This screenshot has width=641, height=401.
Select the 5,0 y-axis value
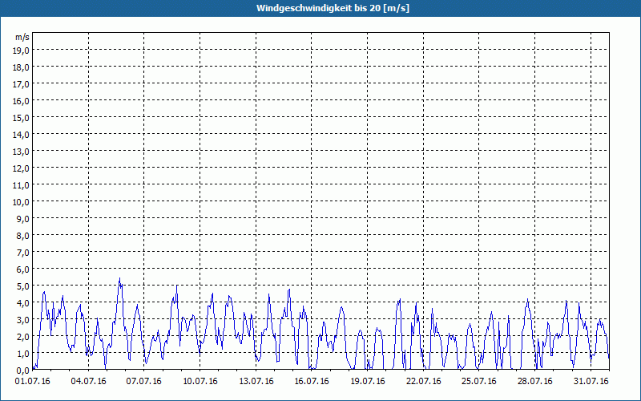pos(24,286)
